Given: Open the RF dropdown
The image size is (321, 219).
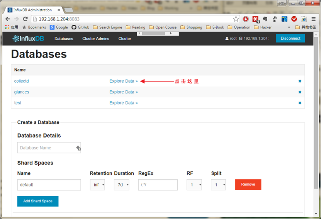Looking at the screenshot, I should point(194,185).
